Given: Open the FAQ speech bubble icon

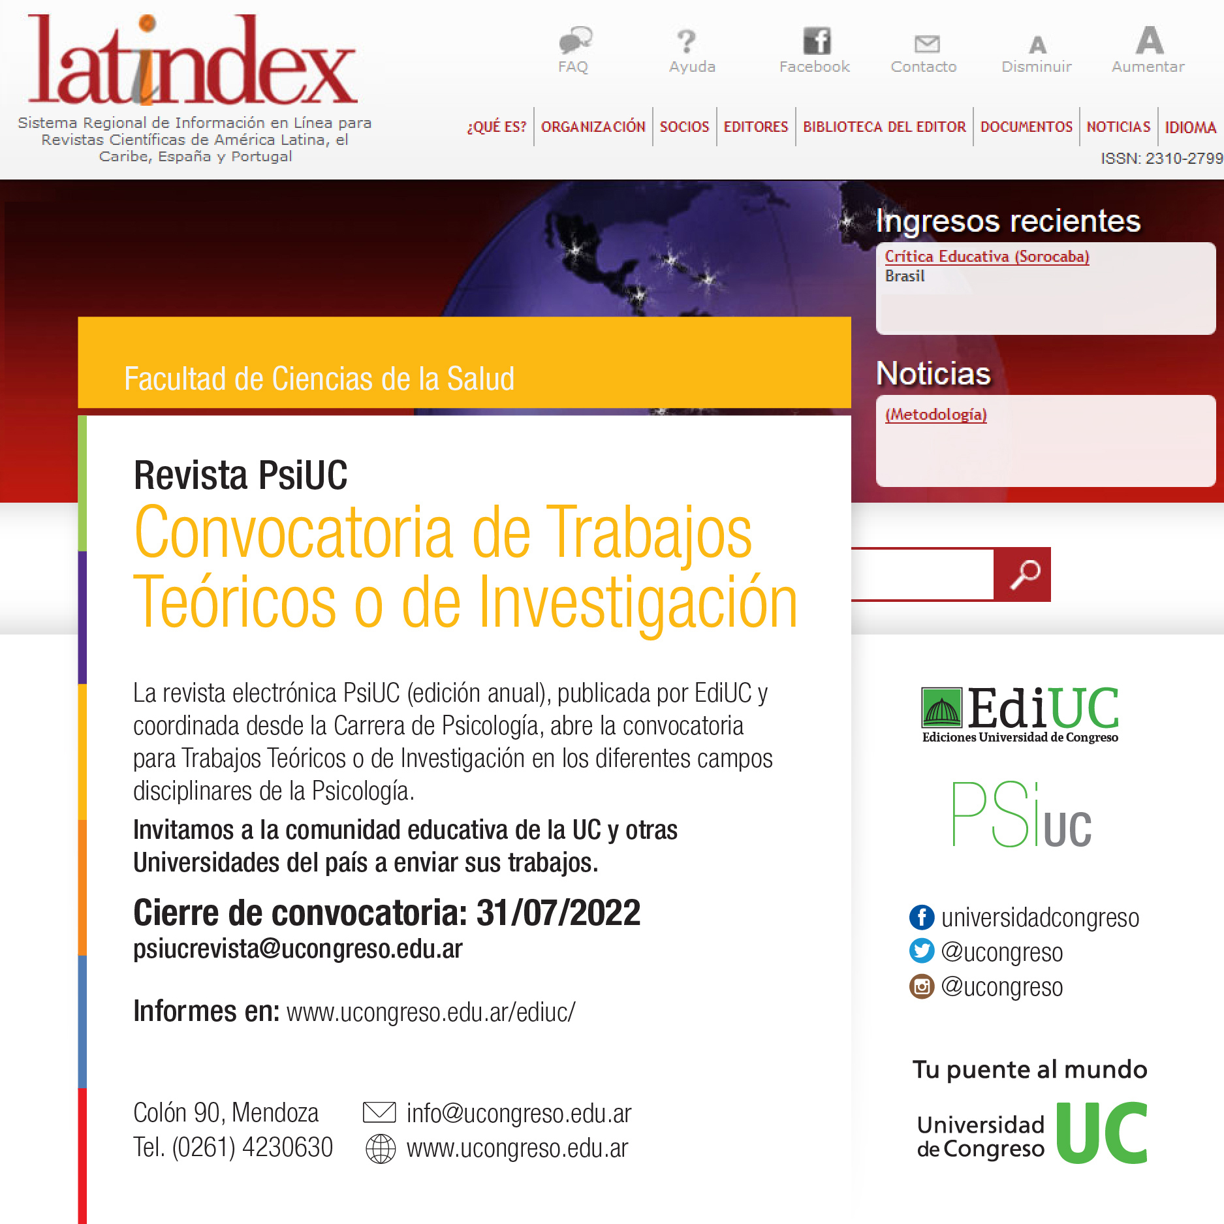Looking at the screenshot, I should pyautogui.click(x=575, y=40).
